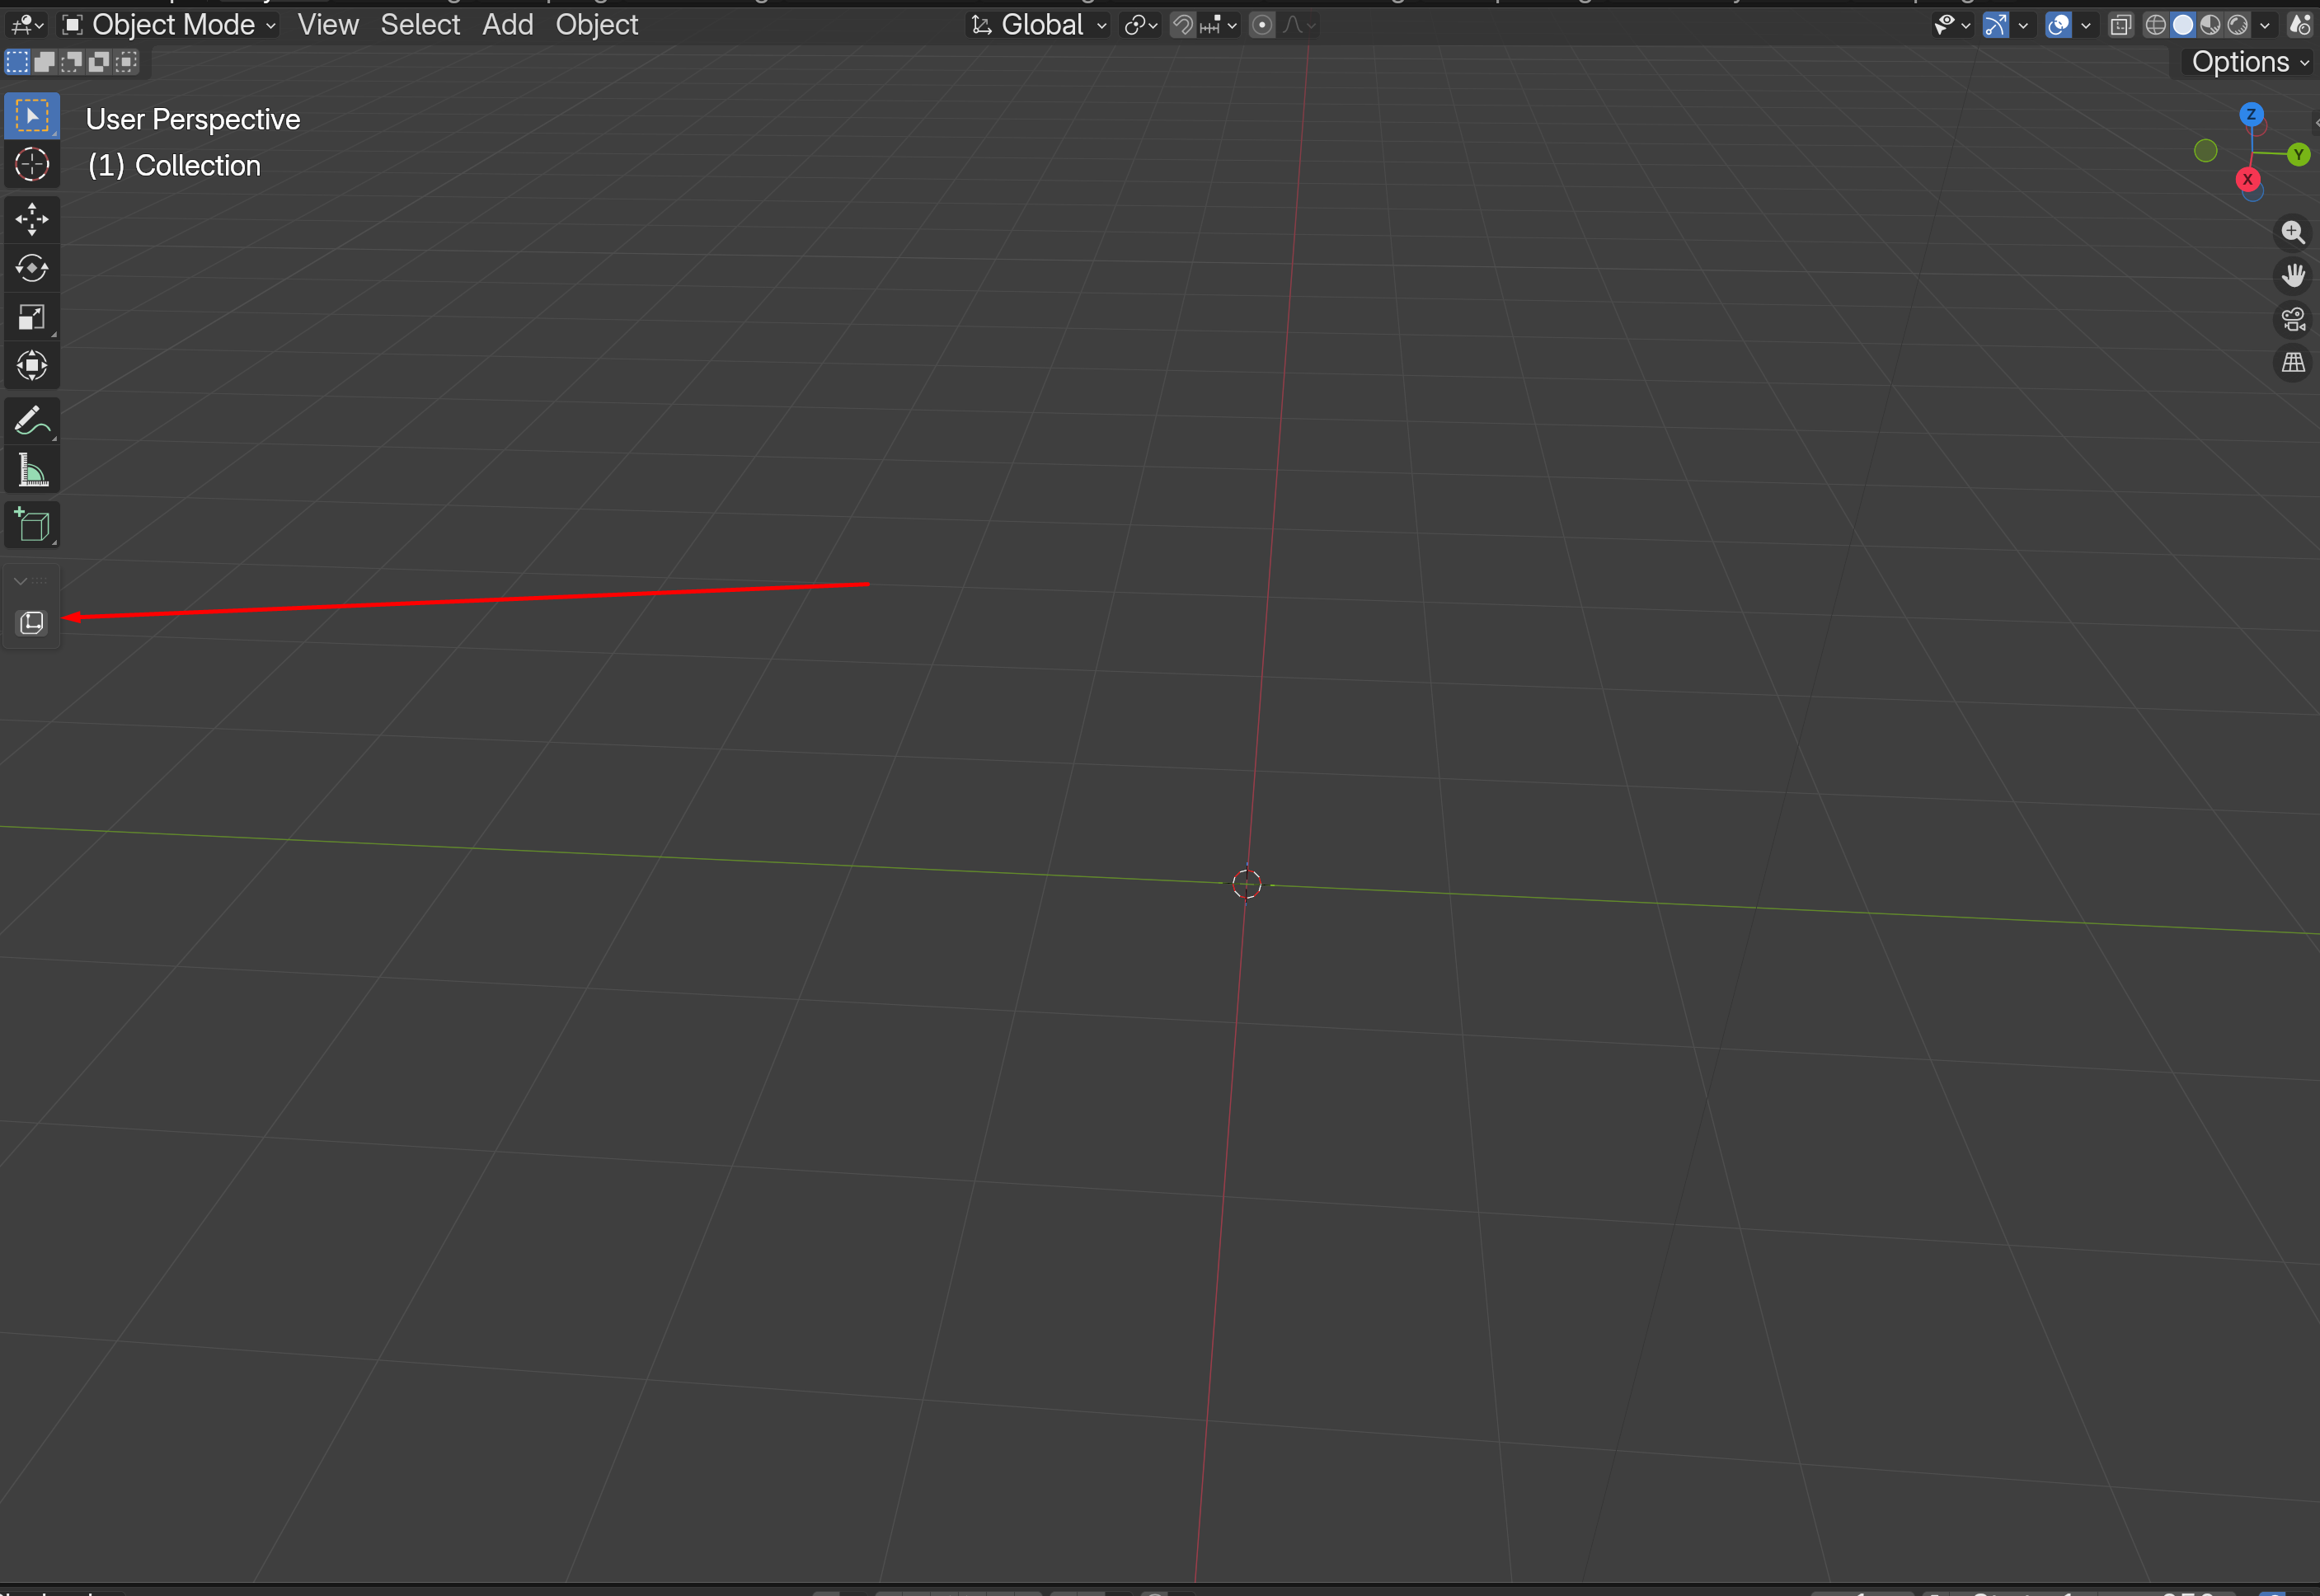Click the zoom magnifier viewport button
This screenshot has width=2320, height=1596.
(x=2293, y=232)
